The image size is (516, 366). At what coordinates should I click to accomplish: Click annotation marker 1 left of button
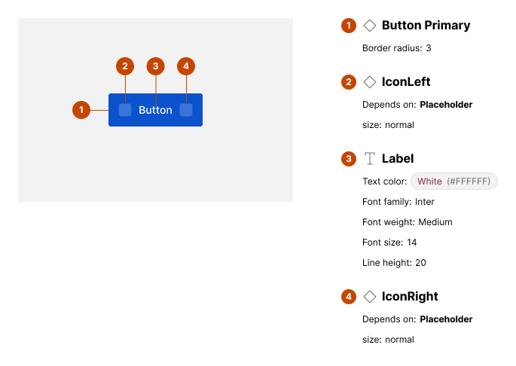81,110
